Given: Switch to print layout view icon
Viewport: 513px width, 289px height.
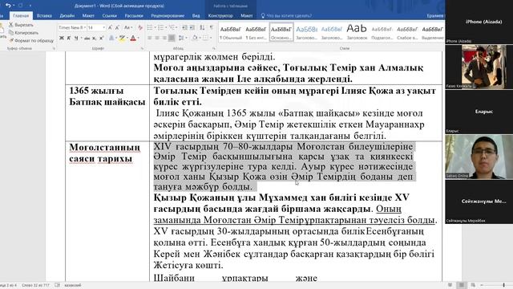Looking at the screenshot, I should (x=462, y=285).
